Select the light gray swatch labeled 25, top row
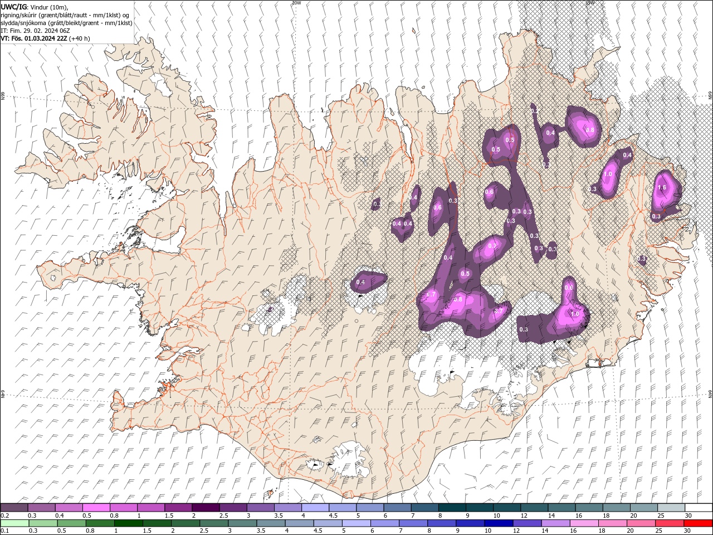 click(x=671, y=508)
